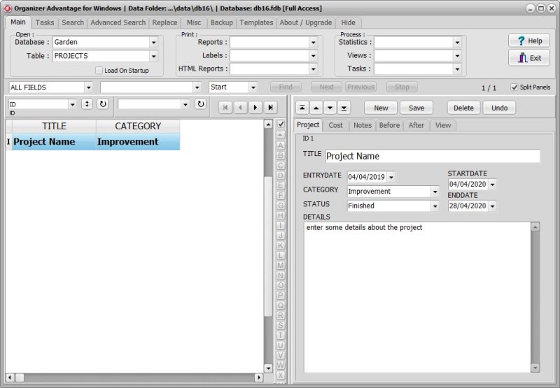
Task: Expand the Statistics dropdown
Action: click(457, 42)
